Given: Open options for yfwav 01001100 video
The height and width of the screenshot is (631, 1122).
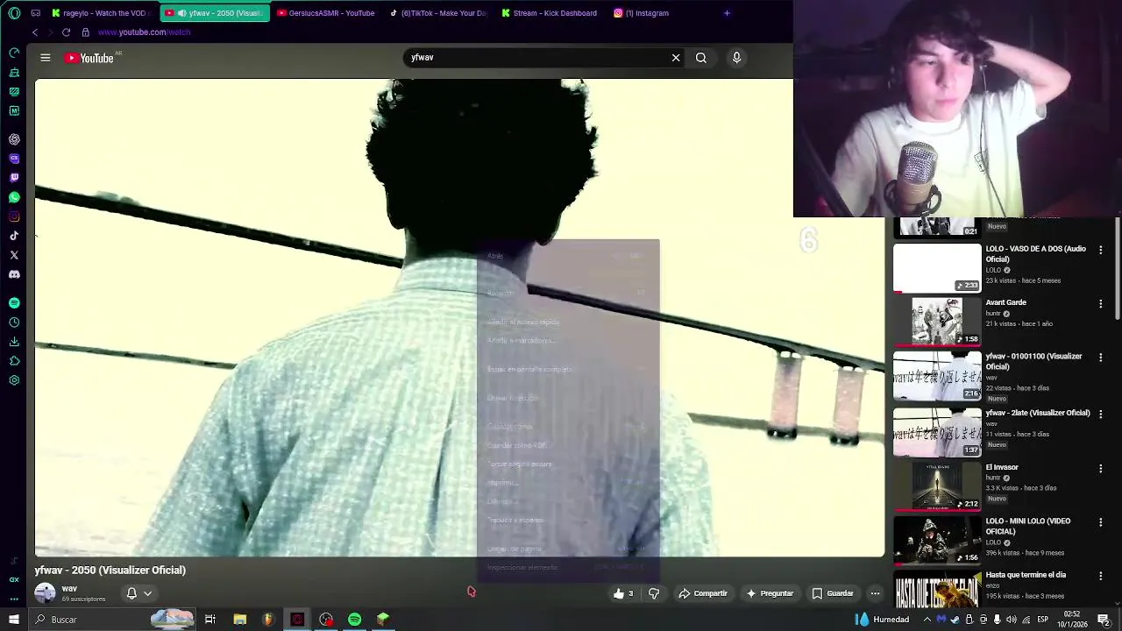Looking at the screenshot, I should tap(1101, 358).
